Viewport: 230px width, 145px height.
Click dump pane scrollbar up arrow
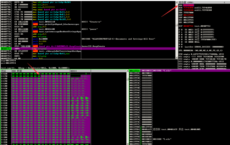(x=127, y=71)
